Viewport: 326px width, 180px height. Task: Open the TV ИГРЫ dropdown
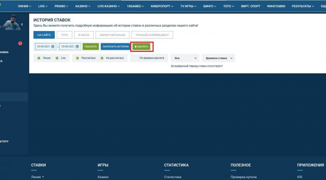tap(188, 6)
